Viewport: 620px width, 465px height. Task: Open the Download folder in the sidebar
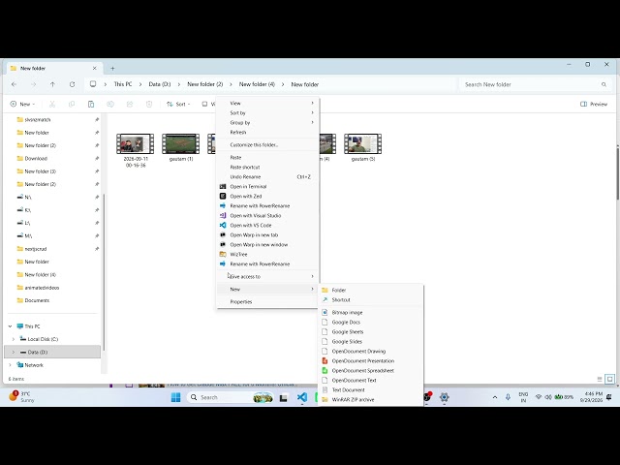click(x=36, y=159)
